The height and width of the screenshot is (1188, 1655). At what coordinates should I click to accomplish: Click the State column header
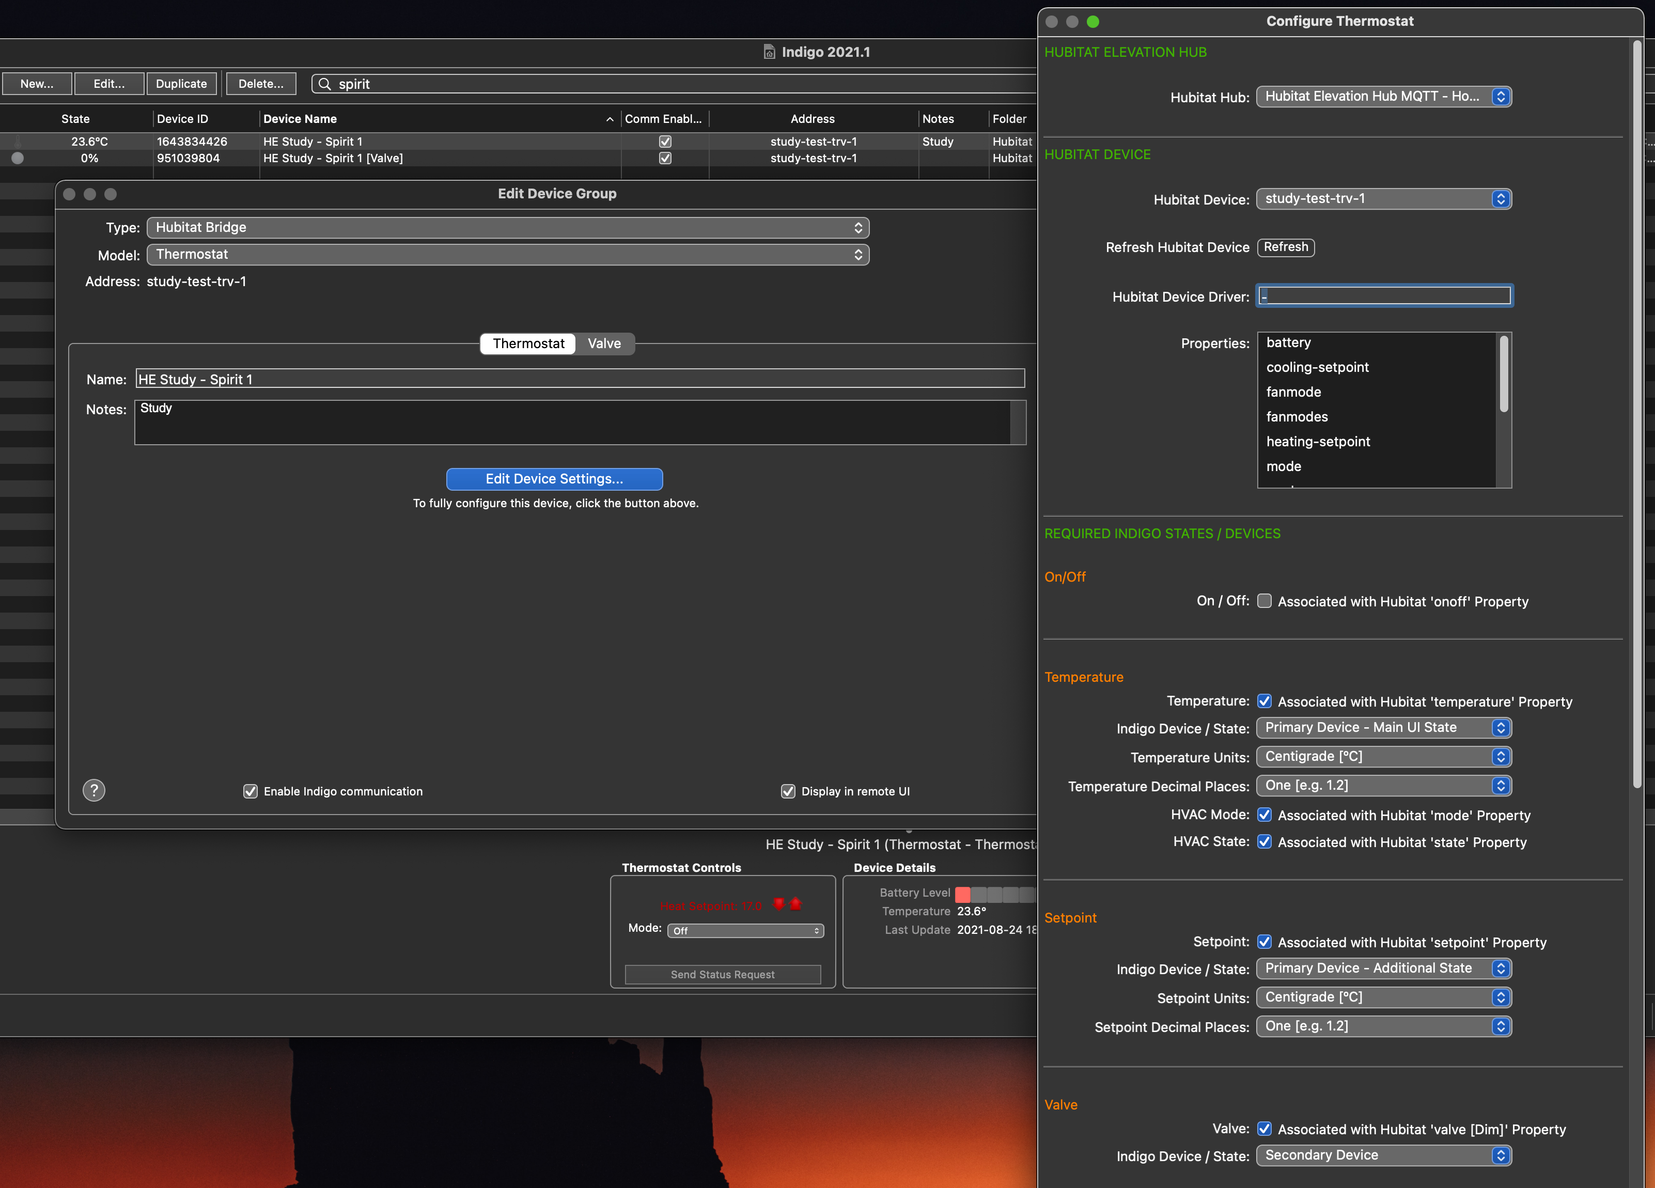click(x=75, y=119)
